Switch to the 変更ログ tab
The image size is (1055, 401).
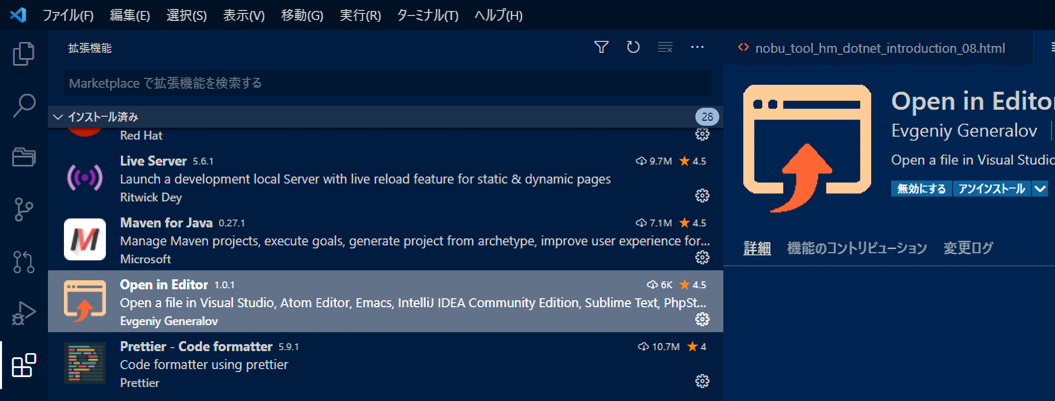pyautogui.click(x=968, y=248)
